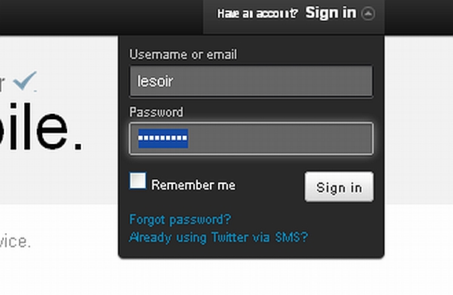Image resolution: width=453 pixels, height=295 pixels.
Task: Click empty space to the right of the password dots
Action: [280, 139]
